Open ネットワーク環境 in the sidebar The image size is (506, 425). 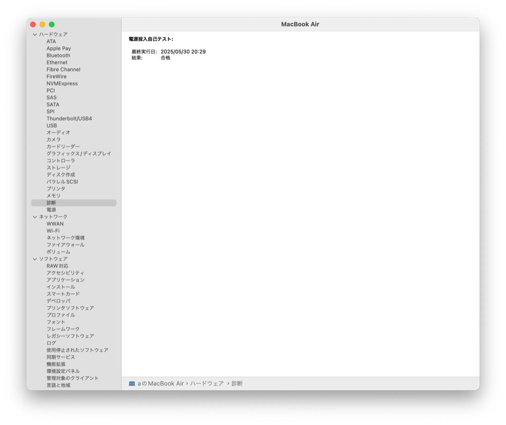[66, 238]
